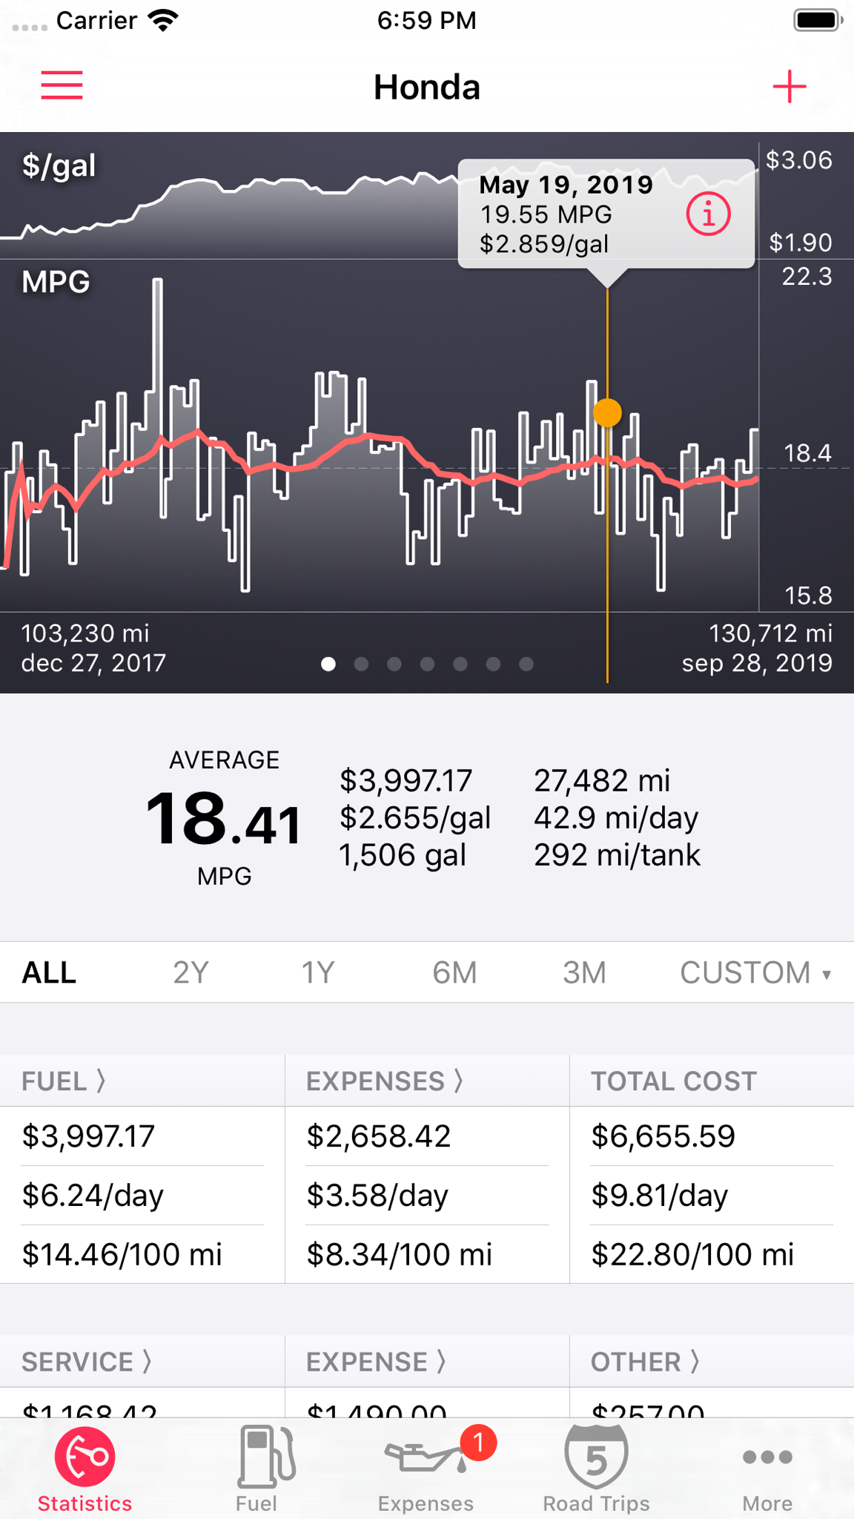854x1519 pixels.
Task: Go to the third chart page dot
Action: tap(394, 664)
